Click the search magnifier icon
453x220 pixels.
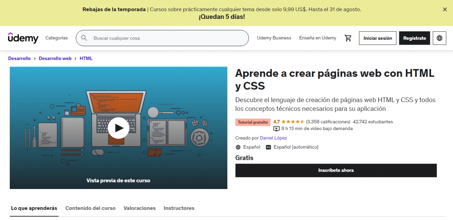[x=84, y=38]
